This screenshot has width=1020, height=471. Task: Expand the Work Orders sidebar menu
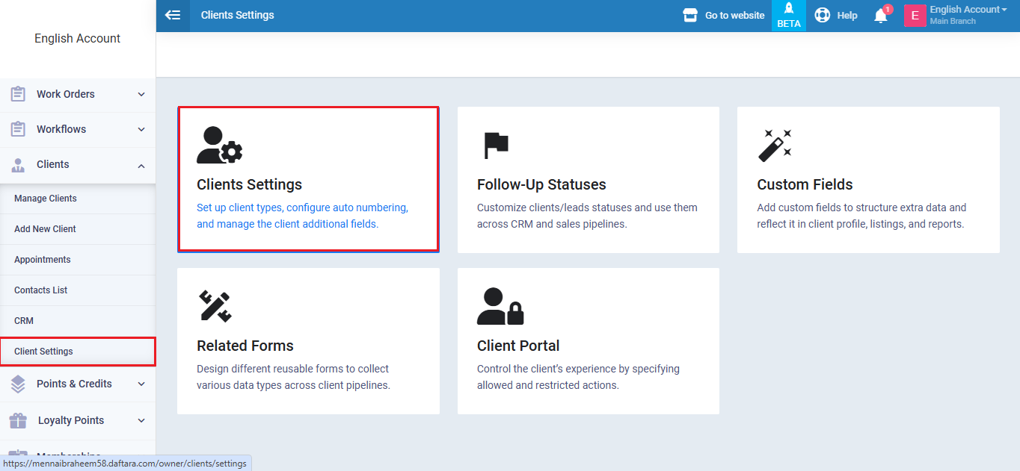pyautogui.click(x=78, y=94)
